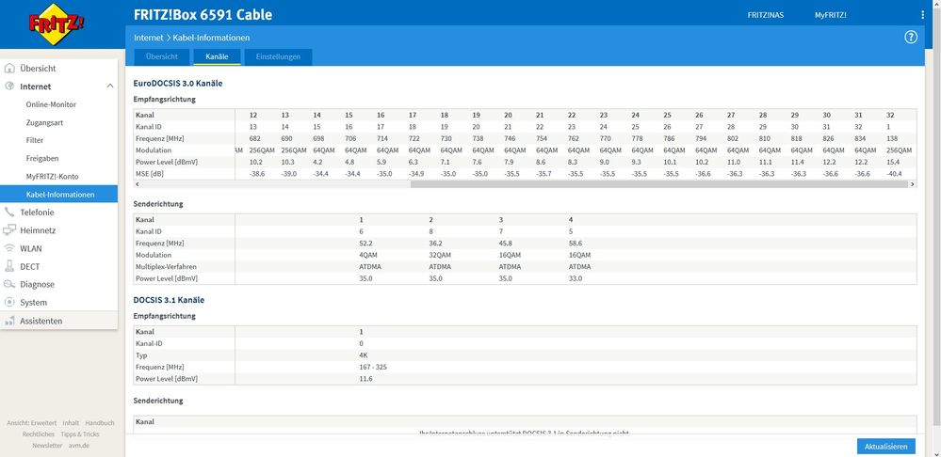The width and height of the screenshot is (941, 457).
Task: Click the right arrow of channel table scrollbar
Action: point(913,184)
